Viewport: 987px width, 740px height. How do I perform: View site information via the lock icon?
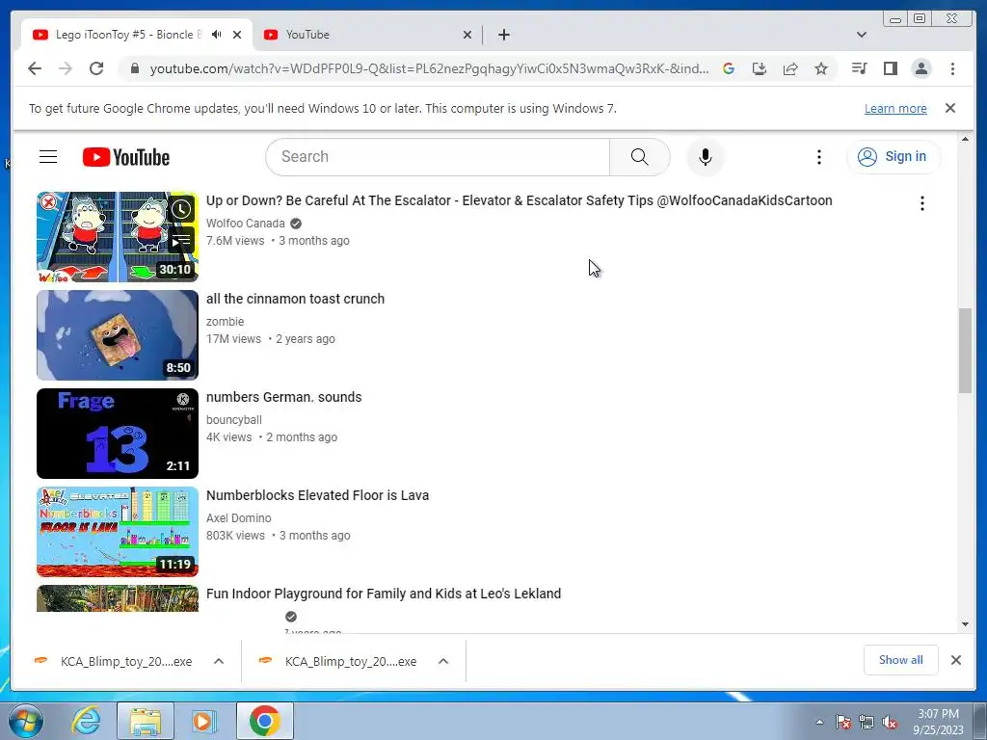pos(134,68)
